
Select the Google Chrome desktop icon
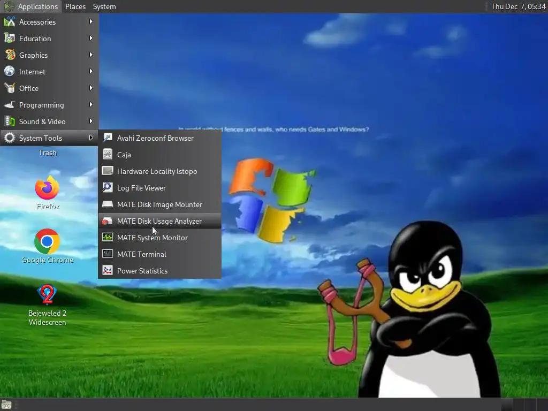pos(47,241)
